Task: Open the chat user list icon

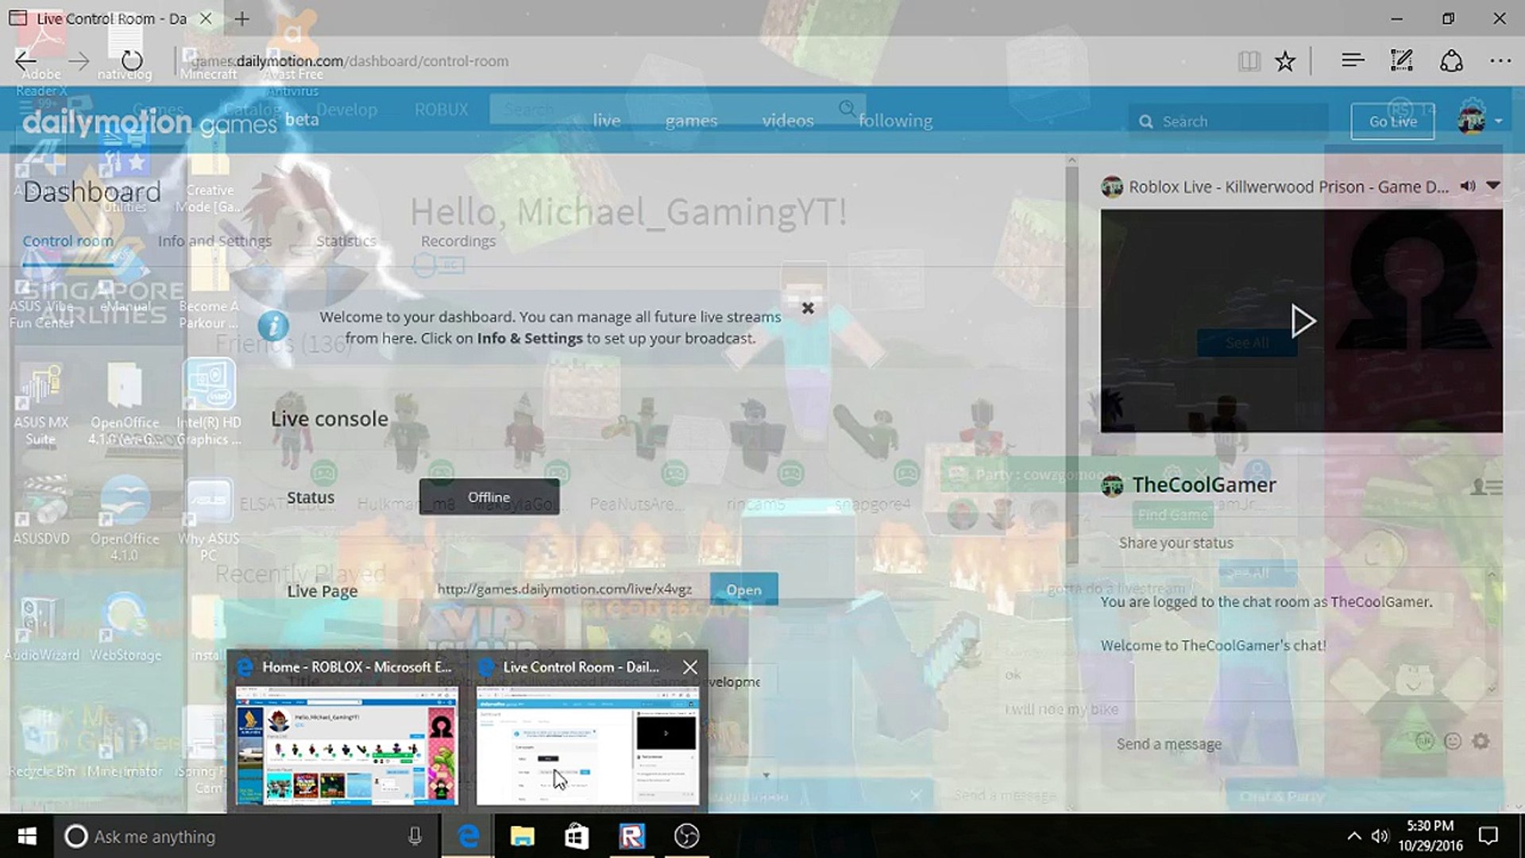Action: (1485, 486)
